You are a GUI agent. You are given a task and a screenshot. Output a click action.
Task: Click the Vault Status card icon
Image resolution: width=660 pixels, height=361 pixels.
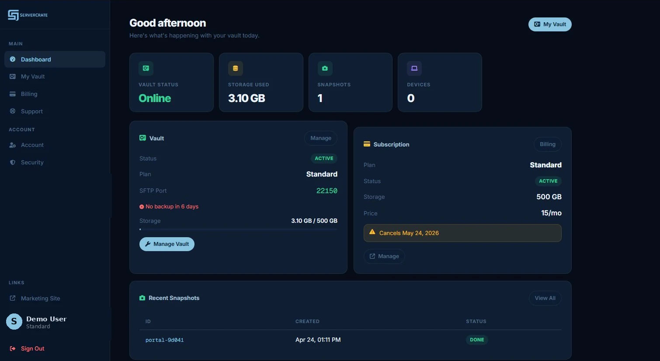[x=146, y=68]
